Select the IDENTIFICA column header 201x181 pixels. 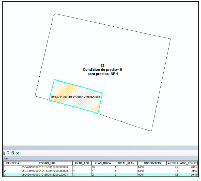tap(12, 163)
